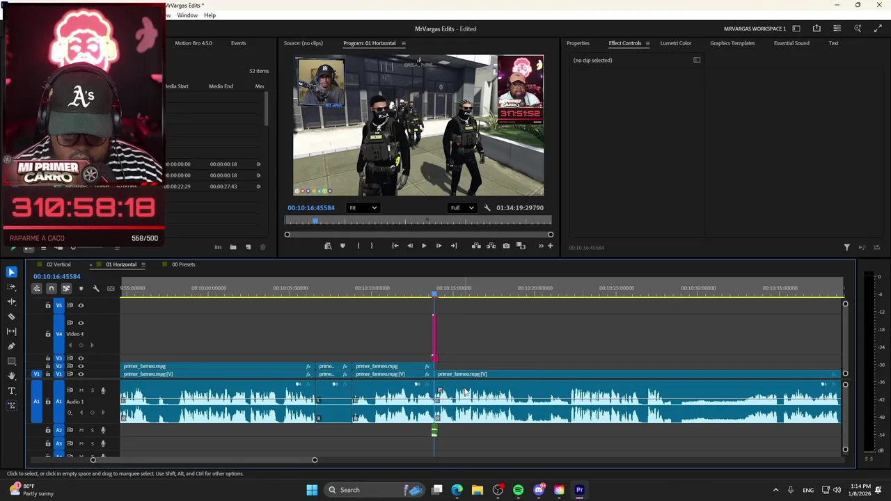This screenshot has width=891, height=501.
Task: Open timeline display settings wrench
Action: [x=96, y=288]
